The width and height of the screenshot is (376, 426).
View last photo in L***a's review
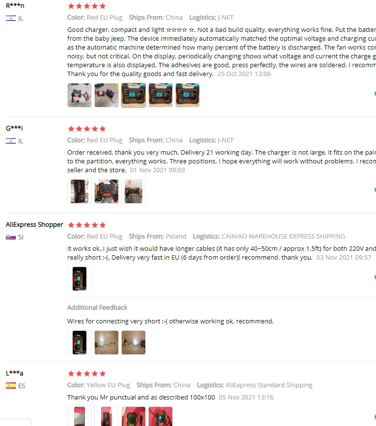[161, 416]
